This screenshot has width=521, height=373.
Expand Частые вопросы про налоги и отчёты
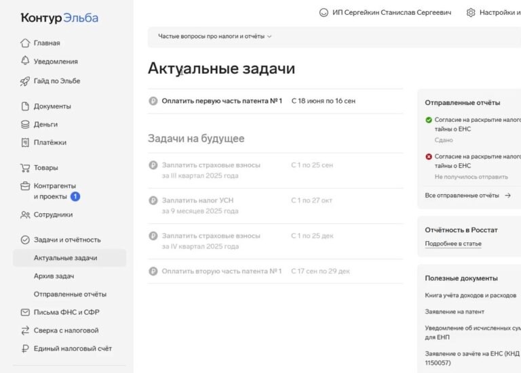214,37
